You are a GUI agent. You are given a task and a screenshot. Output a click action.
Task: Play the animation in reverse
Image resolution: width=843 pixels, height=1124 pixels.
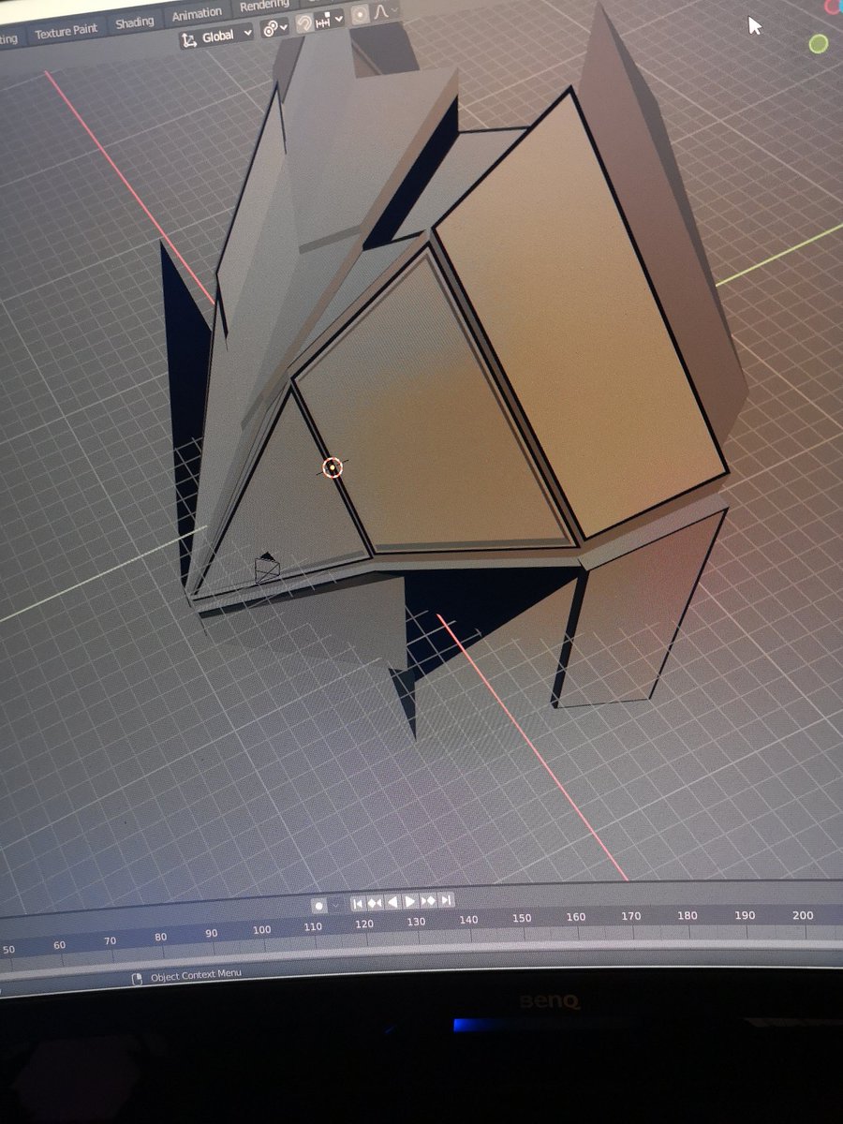[x=392, y=902]
